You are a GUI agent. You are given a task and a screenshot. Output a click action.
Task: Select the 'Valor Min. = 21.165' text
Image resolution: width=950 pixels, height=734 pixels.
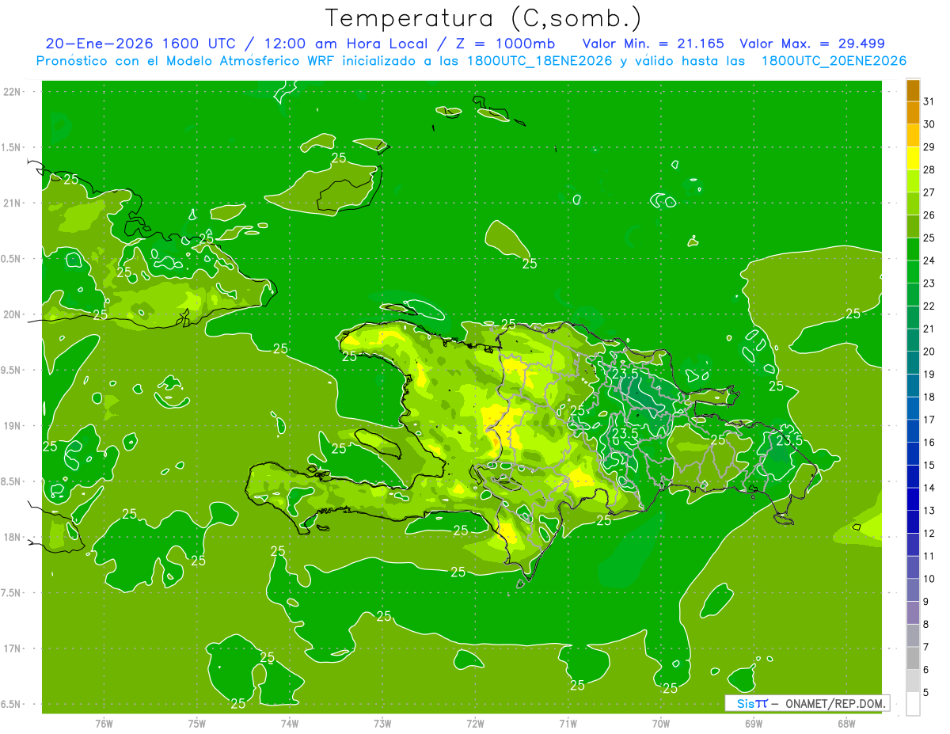point(653,44)
